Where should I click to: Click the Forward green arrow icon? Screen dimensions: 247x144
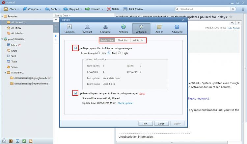point(88,9)
